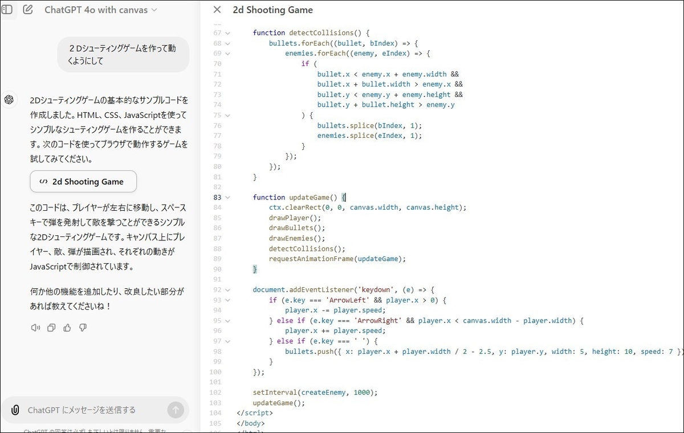Click 'player.x -= player.speed;' on line 94
The width and height of the screenshot is (684, 433).
click(x=335, y=310)
